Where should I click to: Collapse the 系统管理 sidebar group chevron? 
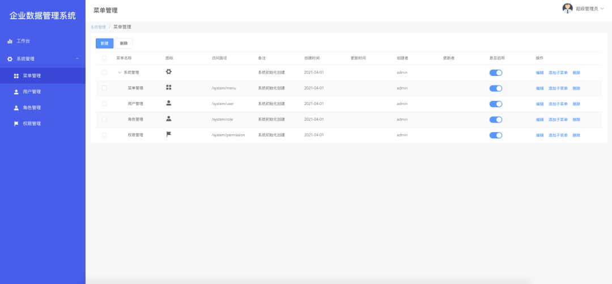click(77, 58)
